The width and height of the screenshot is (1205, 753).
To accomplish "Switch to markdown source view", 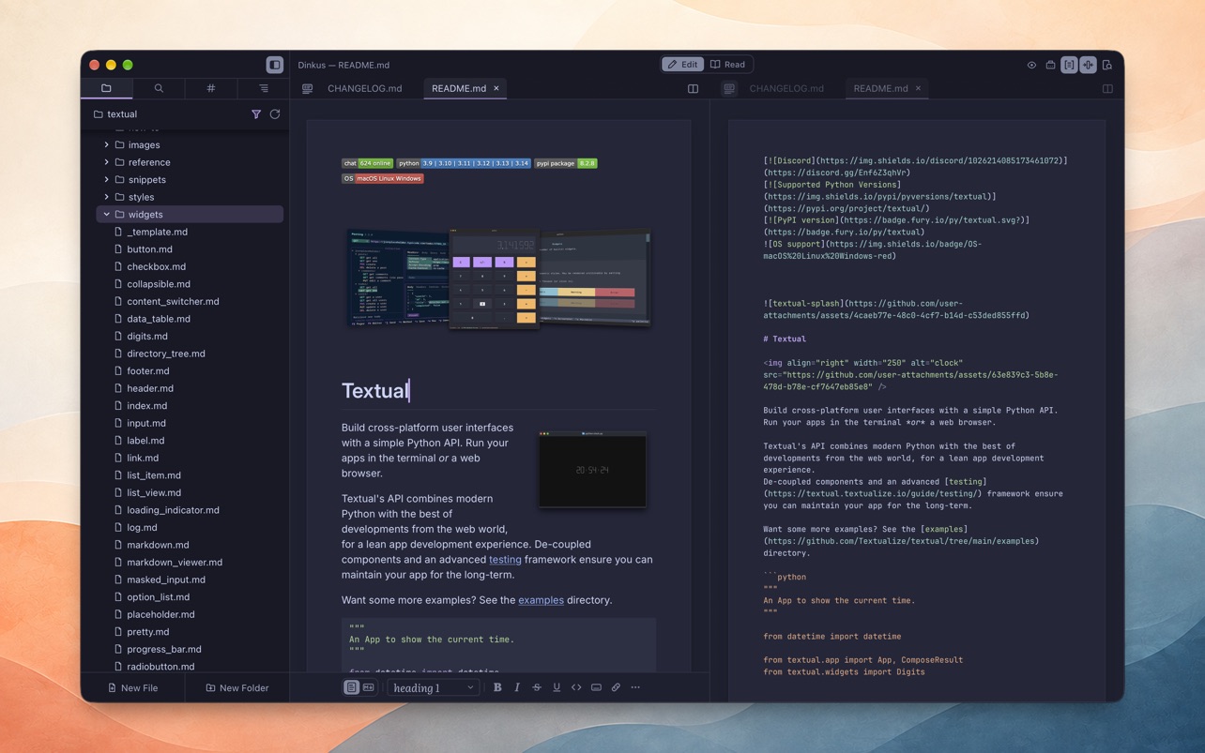I will pyautogui.click(x=369, y=687).
